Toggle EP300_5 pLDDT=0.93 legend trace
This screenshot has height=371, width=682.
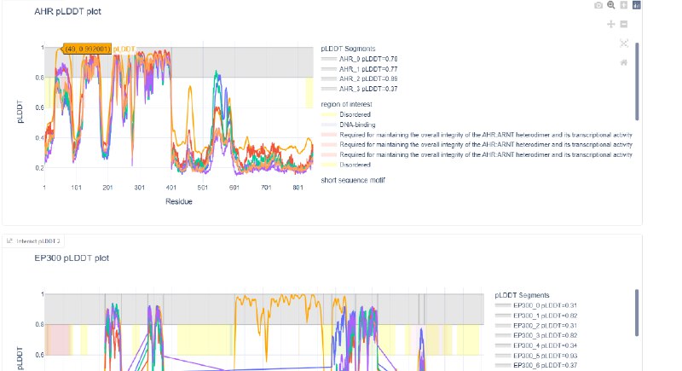(536, 356)
